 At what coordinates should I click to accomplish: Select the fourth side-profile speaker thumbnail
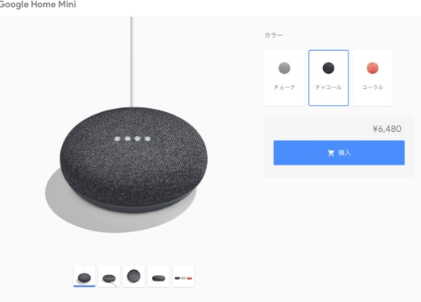(x=158, y=276)
